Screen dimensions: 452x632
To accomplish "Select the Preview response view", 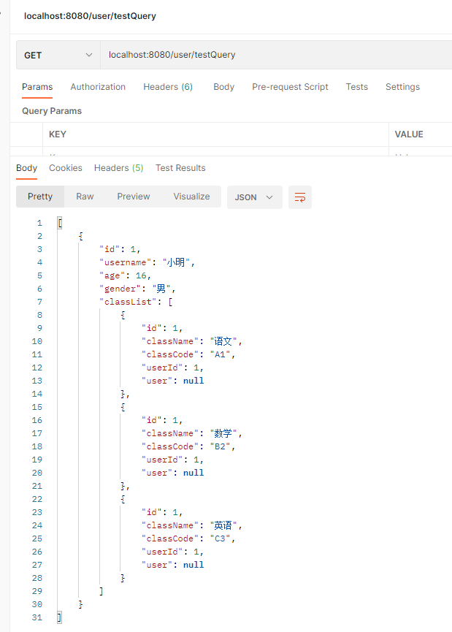I will pos(134,197).
